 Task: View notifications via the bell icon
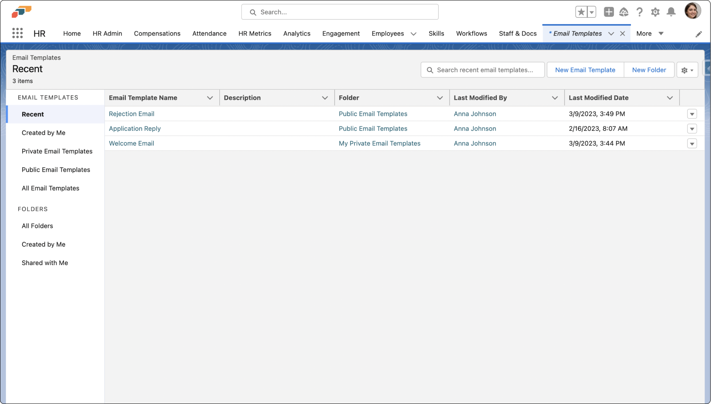coord(671,12)
